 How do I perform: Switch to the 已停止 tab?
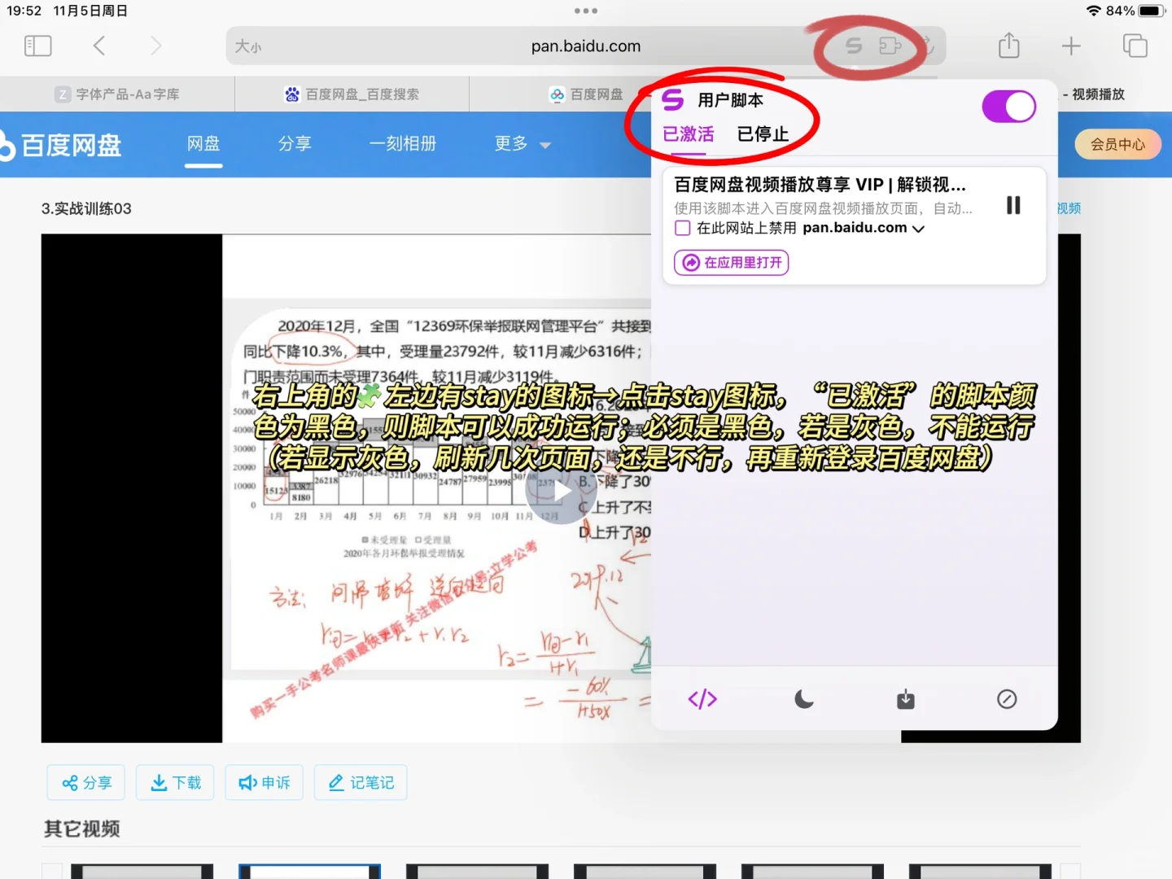coord(763,133)
